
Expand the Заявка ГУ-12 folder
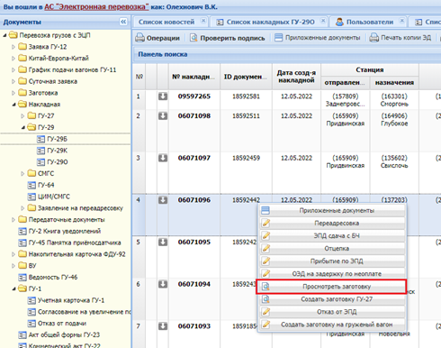(13, 47)
